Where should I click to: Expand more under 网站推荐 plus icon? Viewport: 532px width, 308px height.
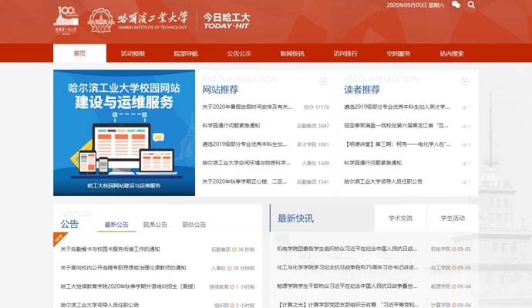pyautogui.click(x=323, y=81)
